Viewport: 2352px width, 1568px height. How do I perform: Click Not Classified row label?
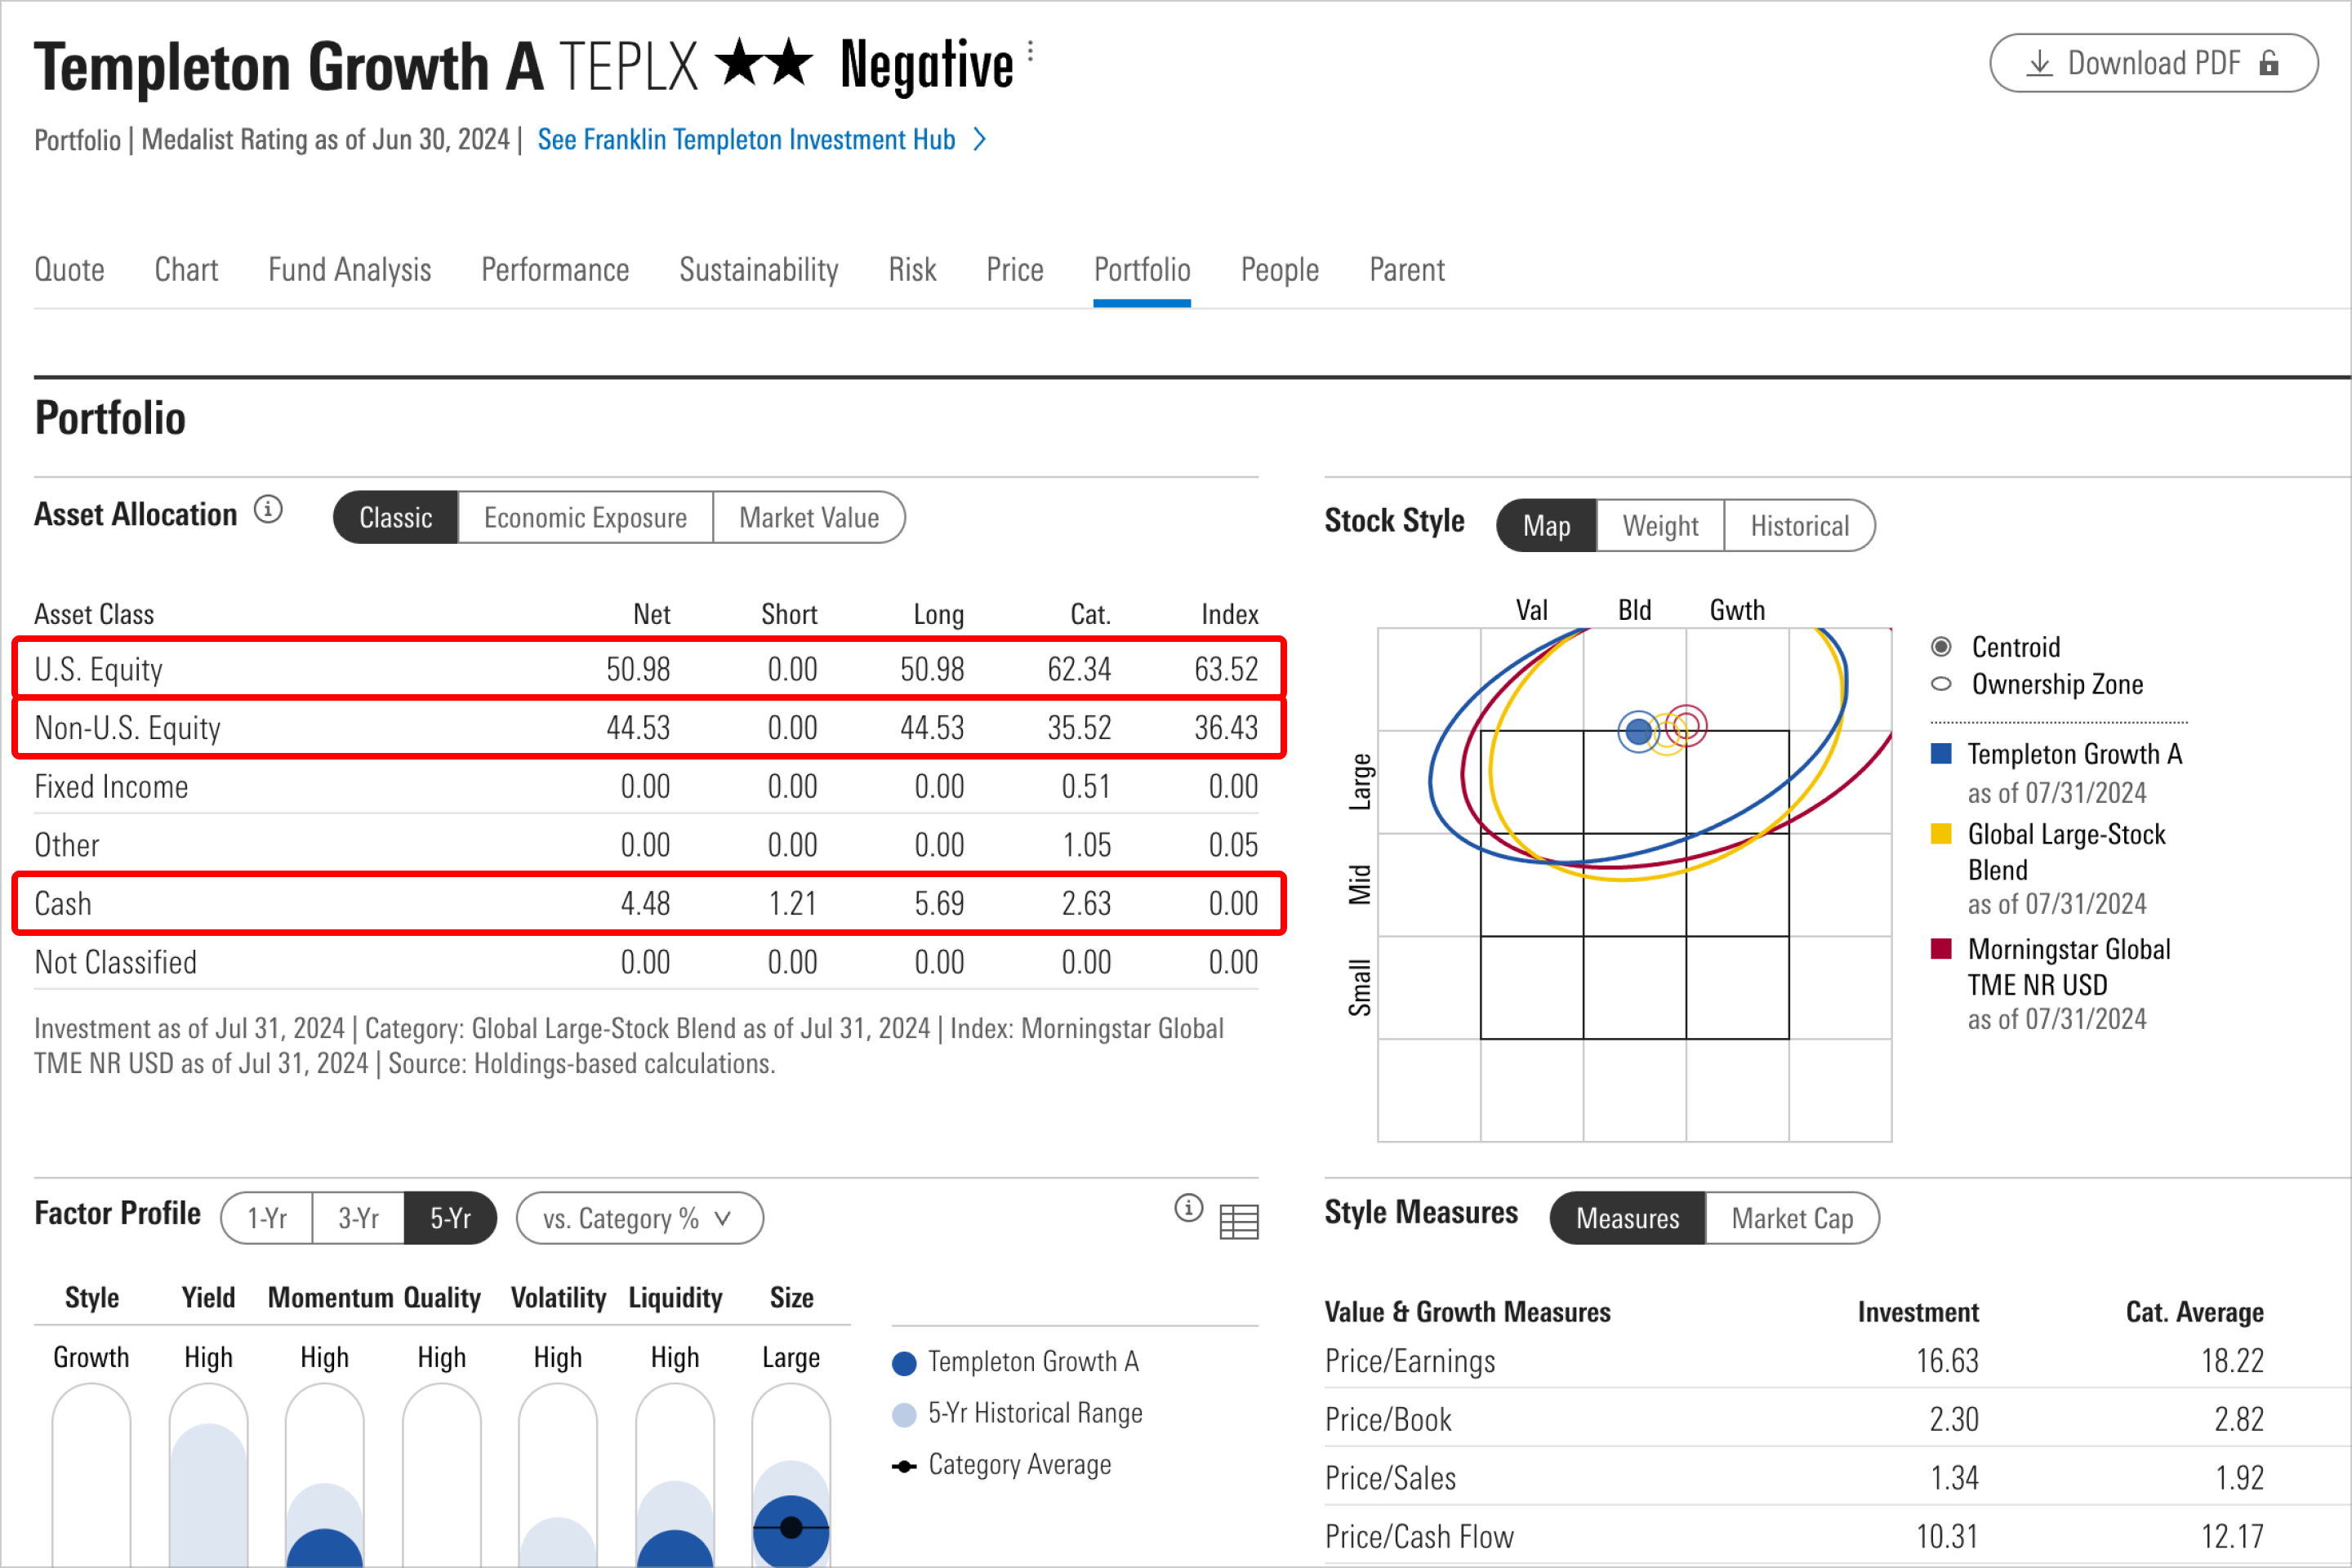point(115,963)
